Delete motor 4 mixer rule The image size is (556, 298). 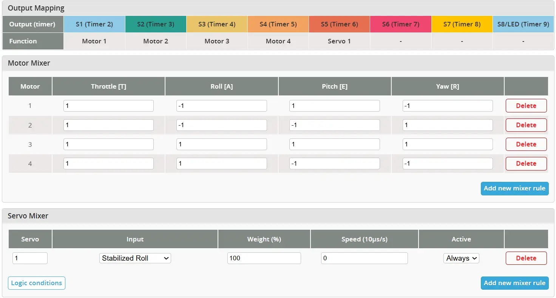(x=526, y=163)
